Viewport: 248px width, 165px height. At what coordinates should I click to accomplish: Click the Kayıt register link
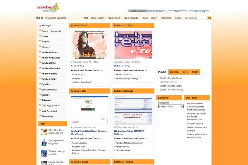coord(52,18)
